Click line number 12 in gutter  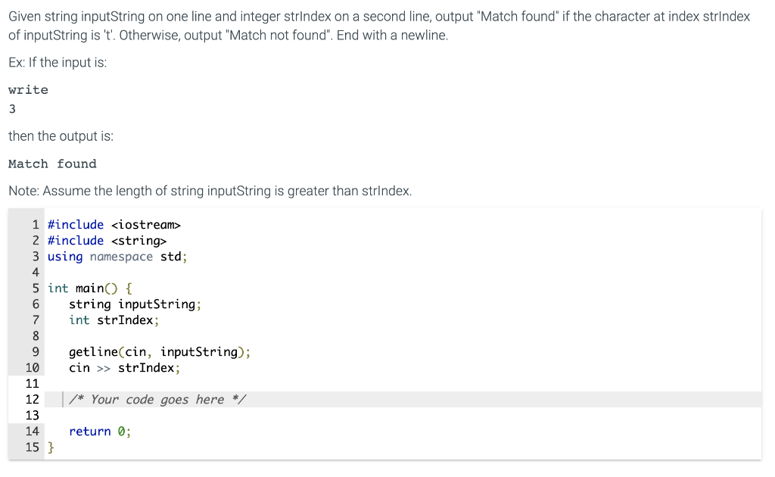[32, 400]
